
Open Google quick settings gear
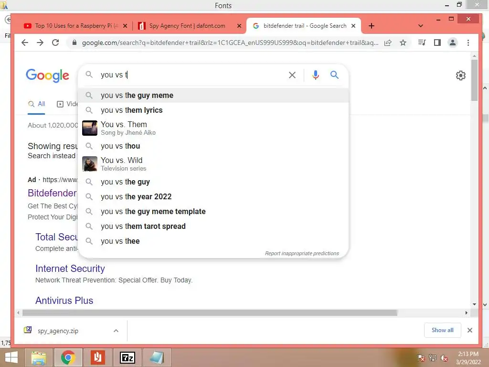pyautogui.click(x=461, y=75)
